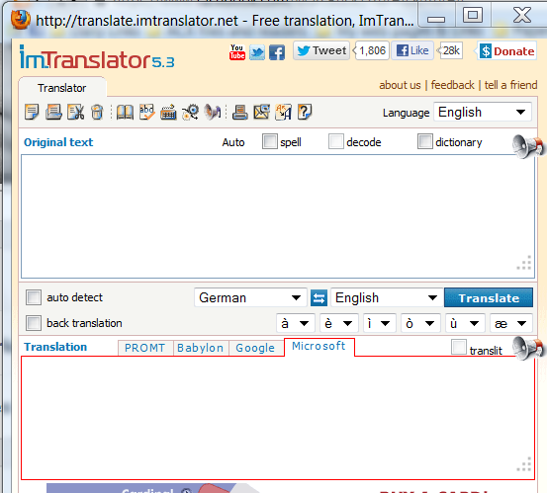Screen dimensions: 547x493
Task: Enable the spell checkbox
Action: click(x=270, y=141)
